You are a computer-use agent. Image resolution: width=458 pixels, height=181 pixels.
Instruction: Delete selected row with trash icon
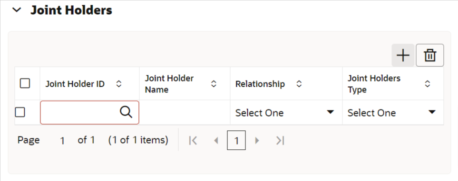pos(429,55)
